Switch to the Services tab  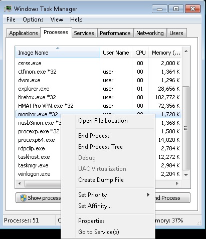pyautogui.click(x=84, y=33)
